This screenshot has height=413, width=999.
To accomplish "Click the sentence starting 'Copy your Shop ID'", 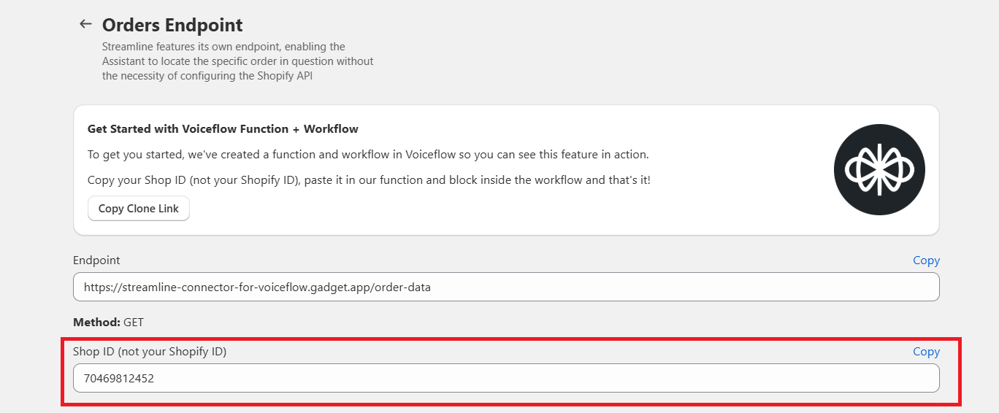I will point(369,180).
